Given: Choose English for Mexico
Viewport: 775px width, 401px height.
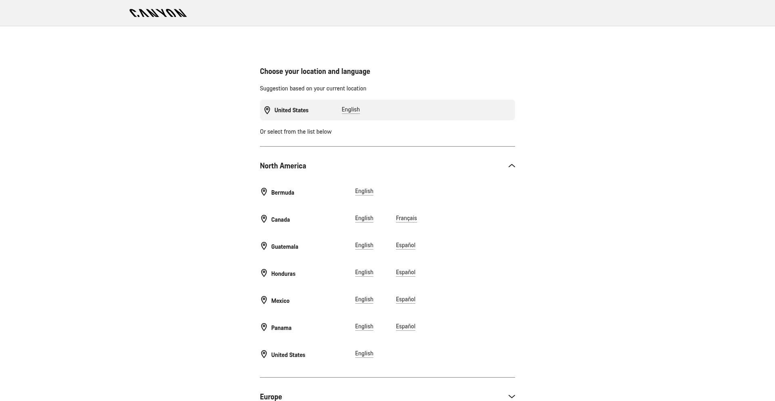Looking at the screenshot, I should 364,300.
